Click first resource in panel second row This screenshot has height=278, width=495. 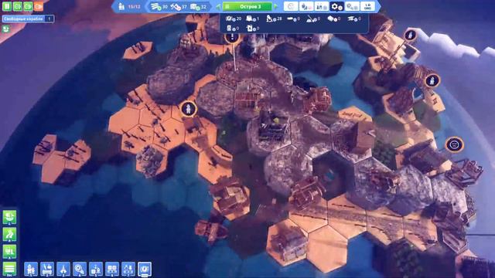point(233,29)
